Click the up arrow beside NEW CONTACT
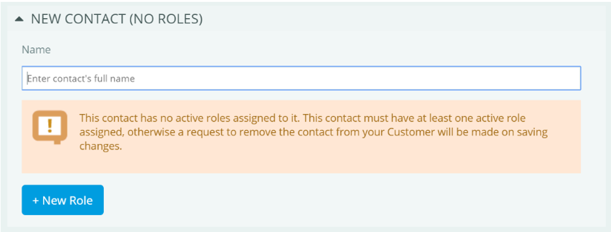This screenshot has height=232, width=611. click(x=19, y=19)
